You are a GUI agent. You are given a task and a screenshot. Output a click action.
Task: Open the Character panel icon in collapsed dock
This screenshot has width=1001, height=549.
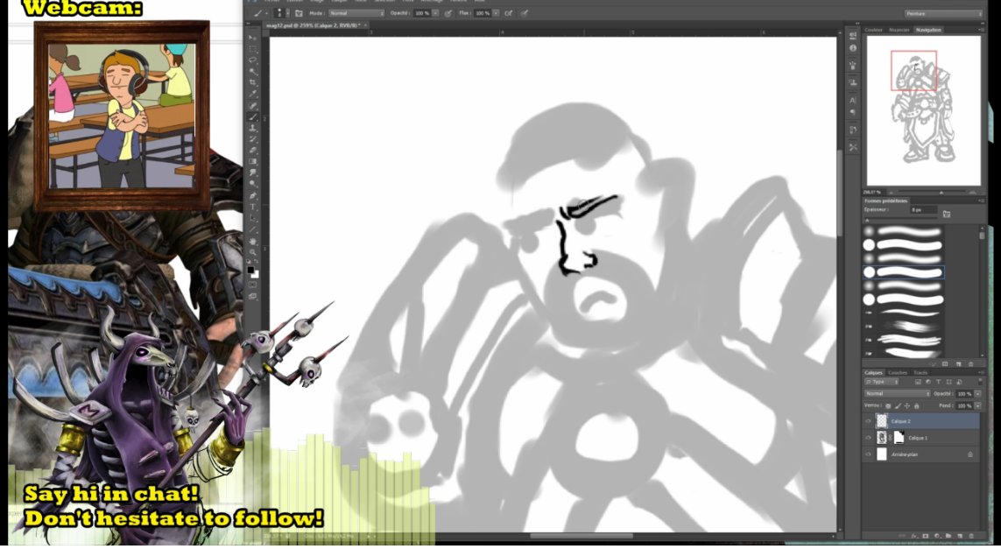point(853,100)
